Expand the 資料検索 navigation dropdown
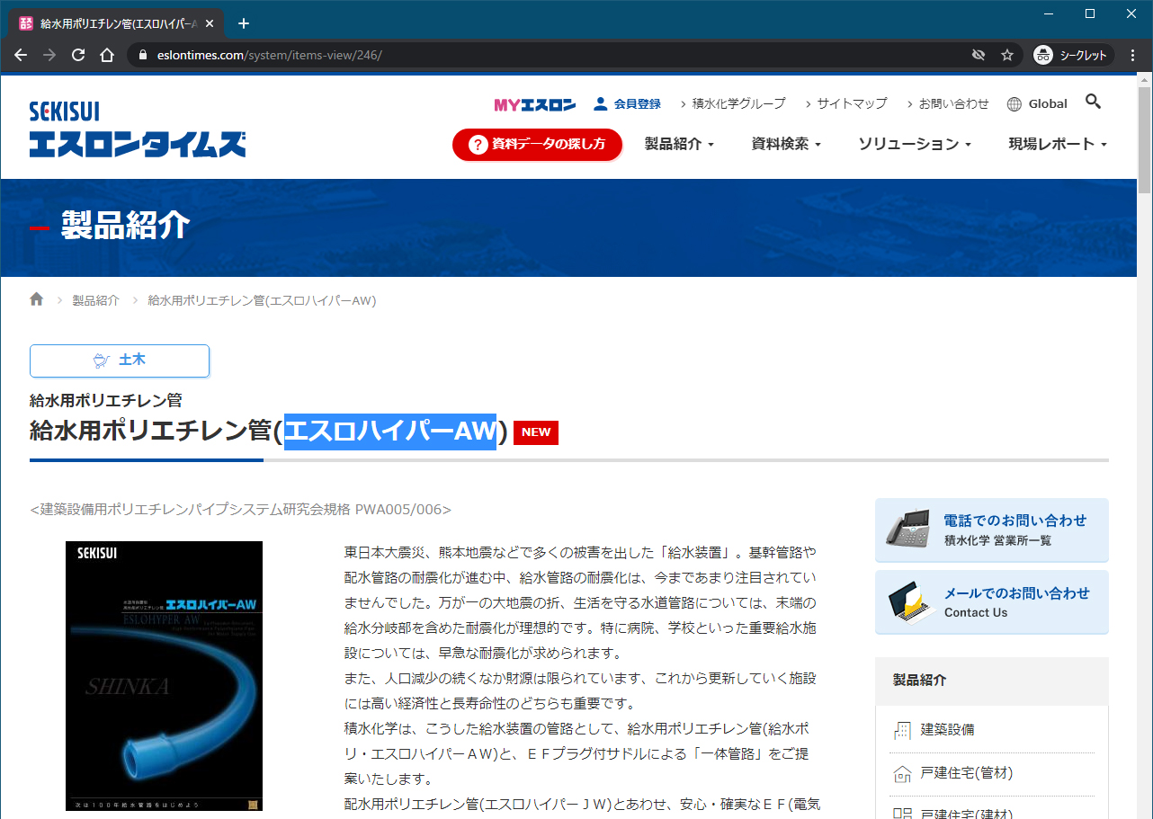Screen dimensions: 1153x819 786,144
